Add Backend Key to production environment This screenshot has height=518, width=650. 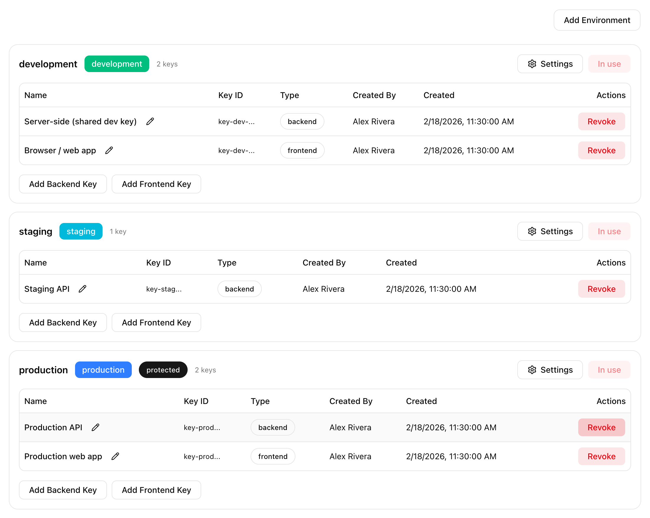[x=63, y=490]
